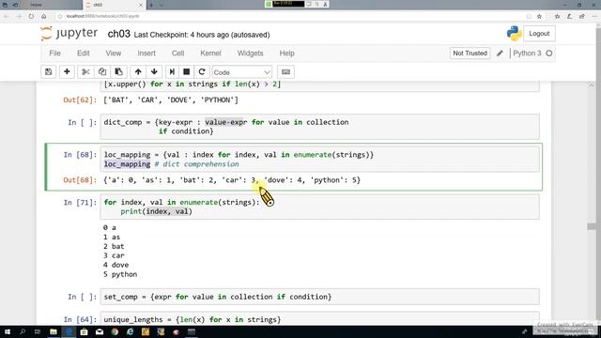Image resolution: width=601 pixels, height=338 pixels.
Task: Open the Edit menu
Action: pos(84,54)
